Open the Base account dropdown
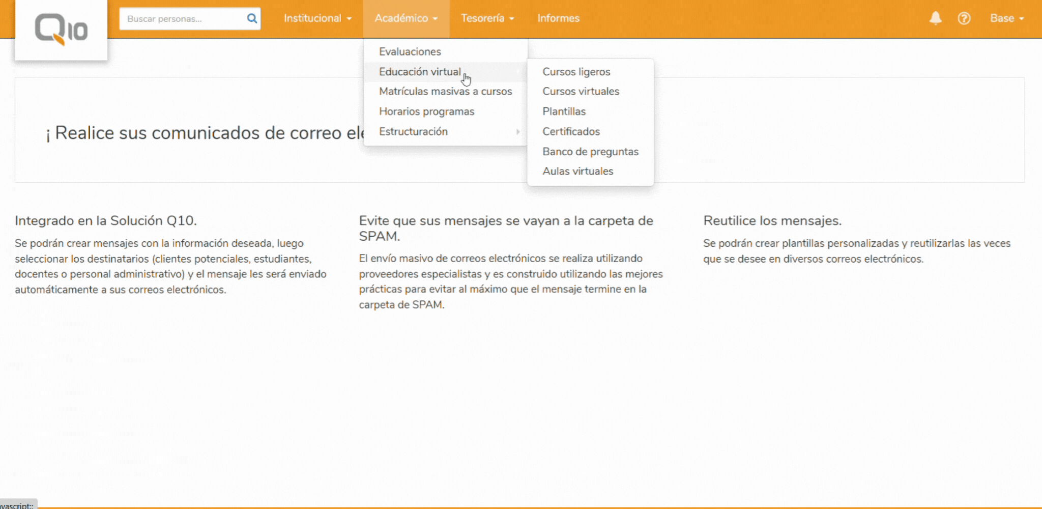The image size is (1042, 509). 1006,18
